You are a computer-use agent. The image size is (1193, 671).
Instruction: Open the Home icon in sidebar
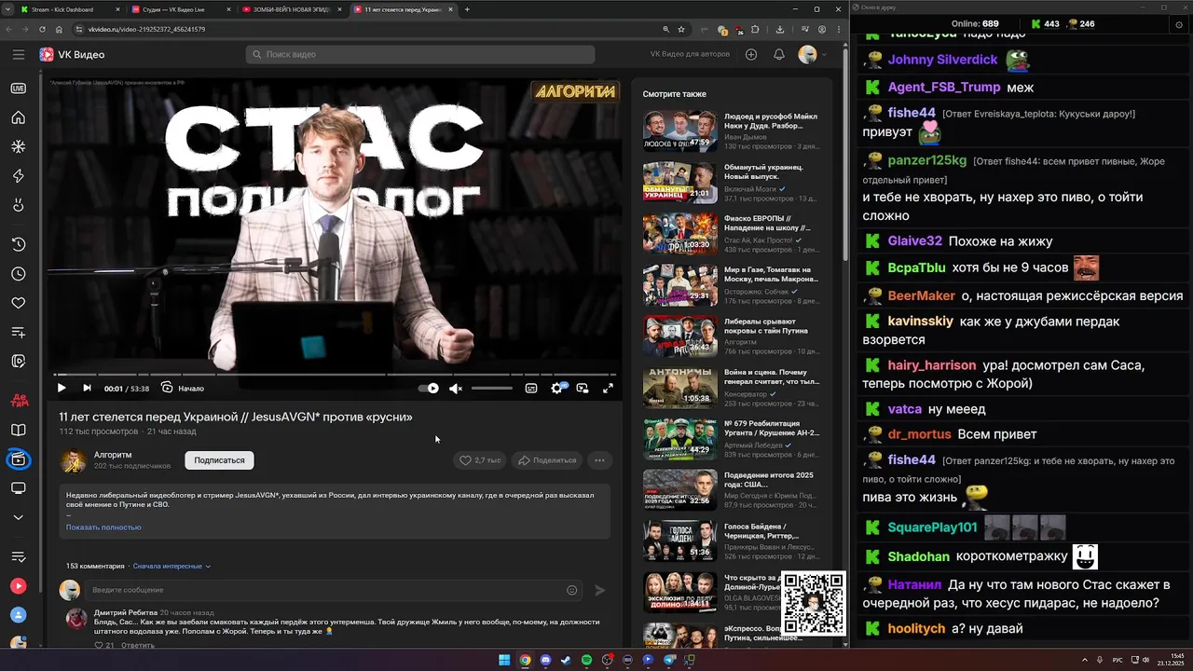point(18,117)
